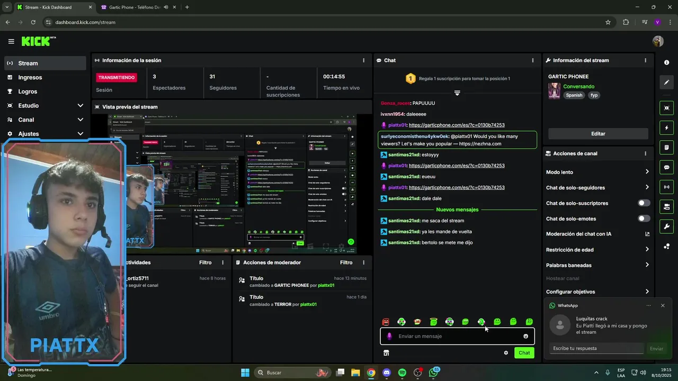Open the options menu of the session info panel
This screenshot has width=678, height=381.
tap(363, 60)
